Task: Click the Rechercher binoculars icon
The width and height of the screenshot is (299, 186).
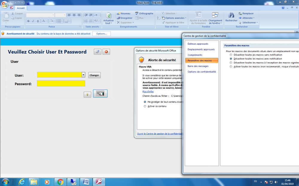Action: coord(231,15)
